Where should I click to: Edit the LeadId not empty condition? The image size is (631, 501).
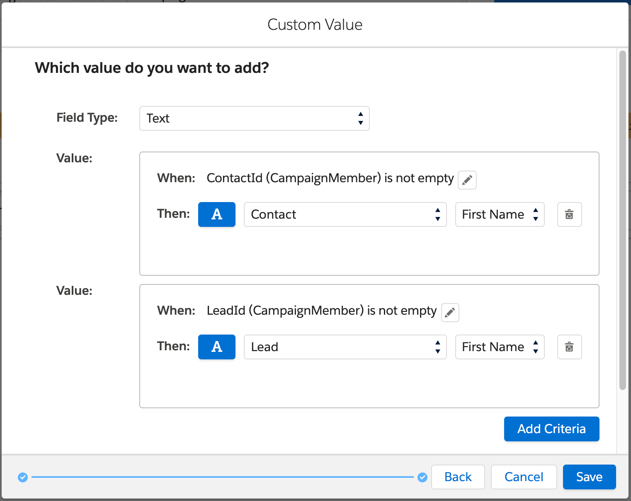coord(450,313)
